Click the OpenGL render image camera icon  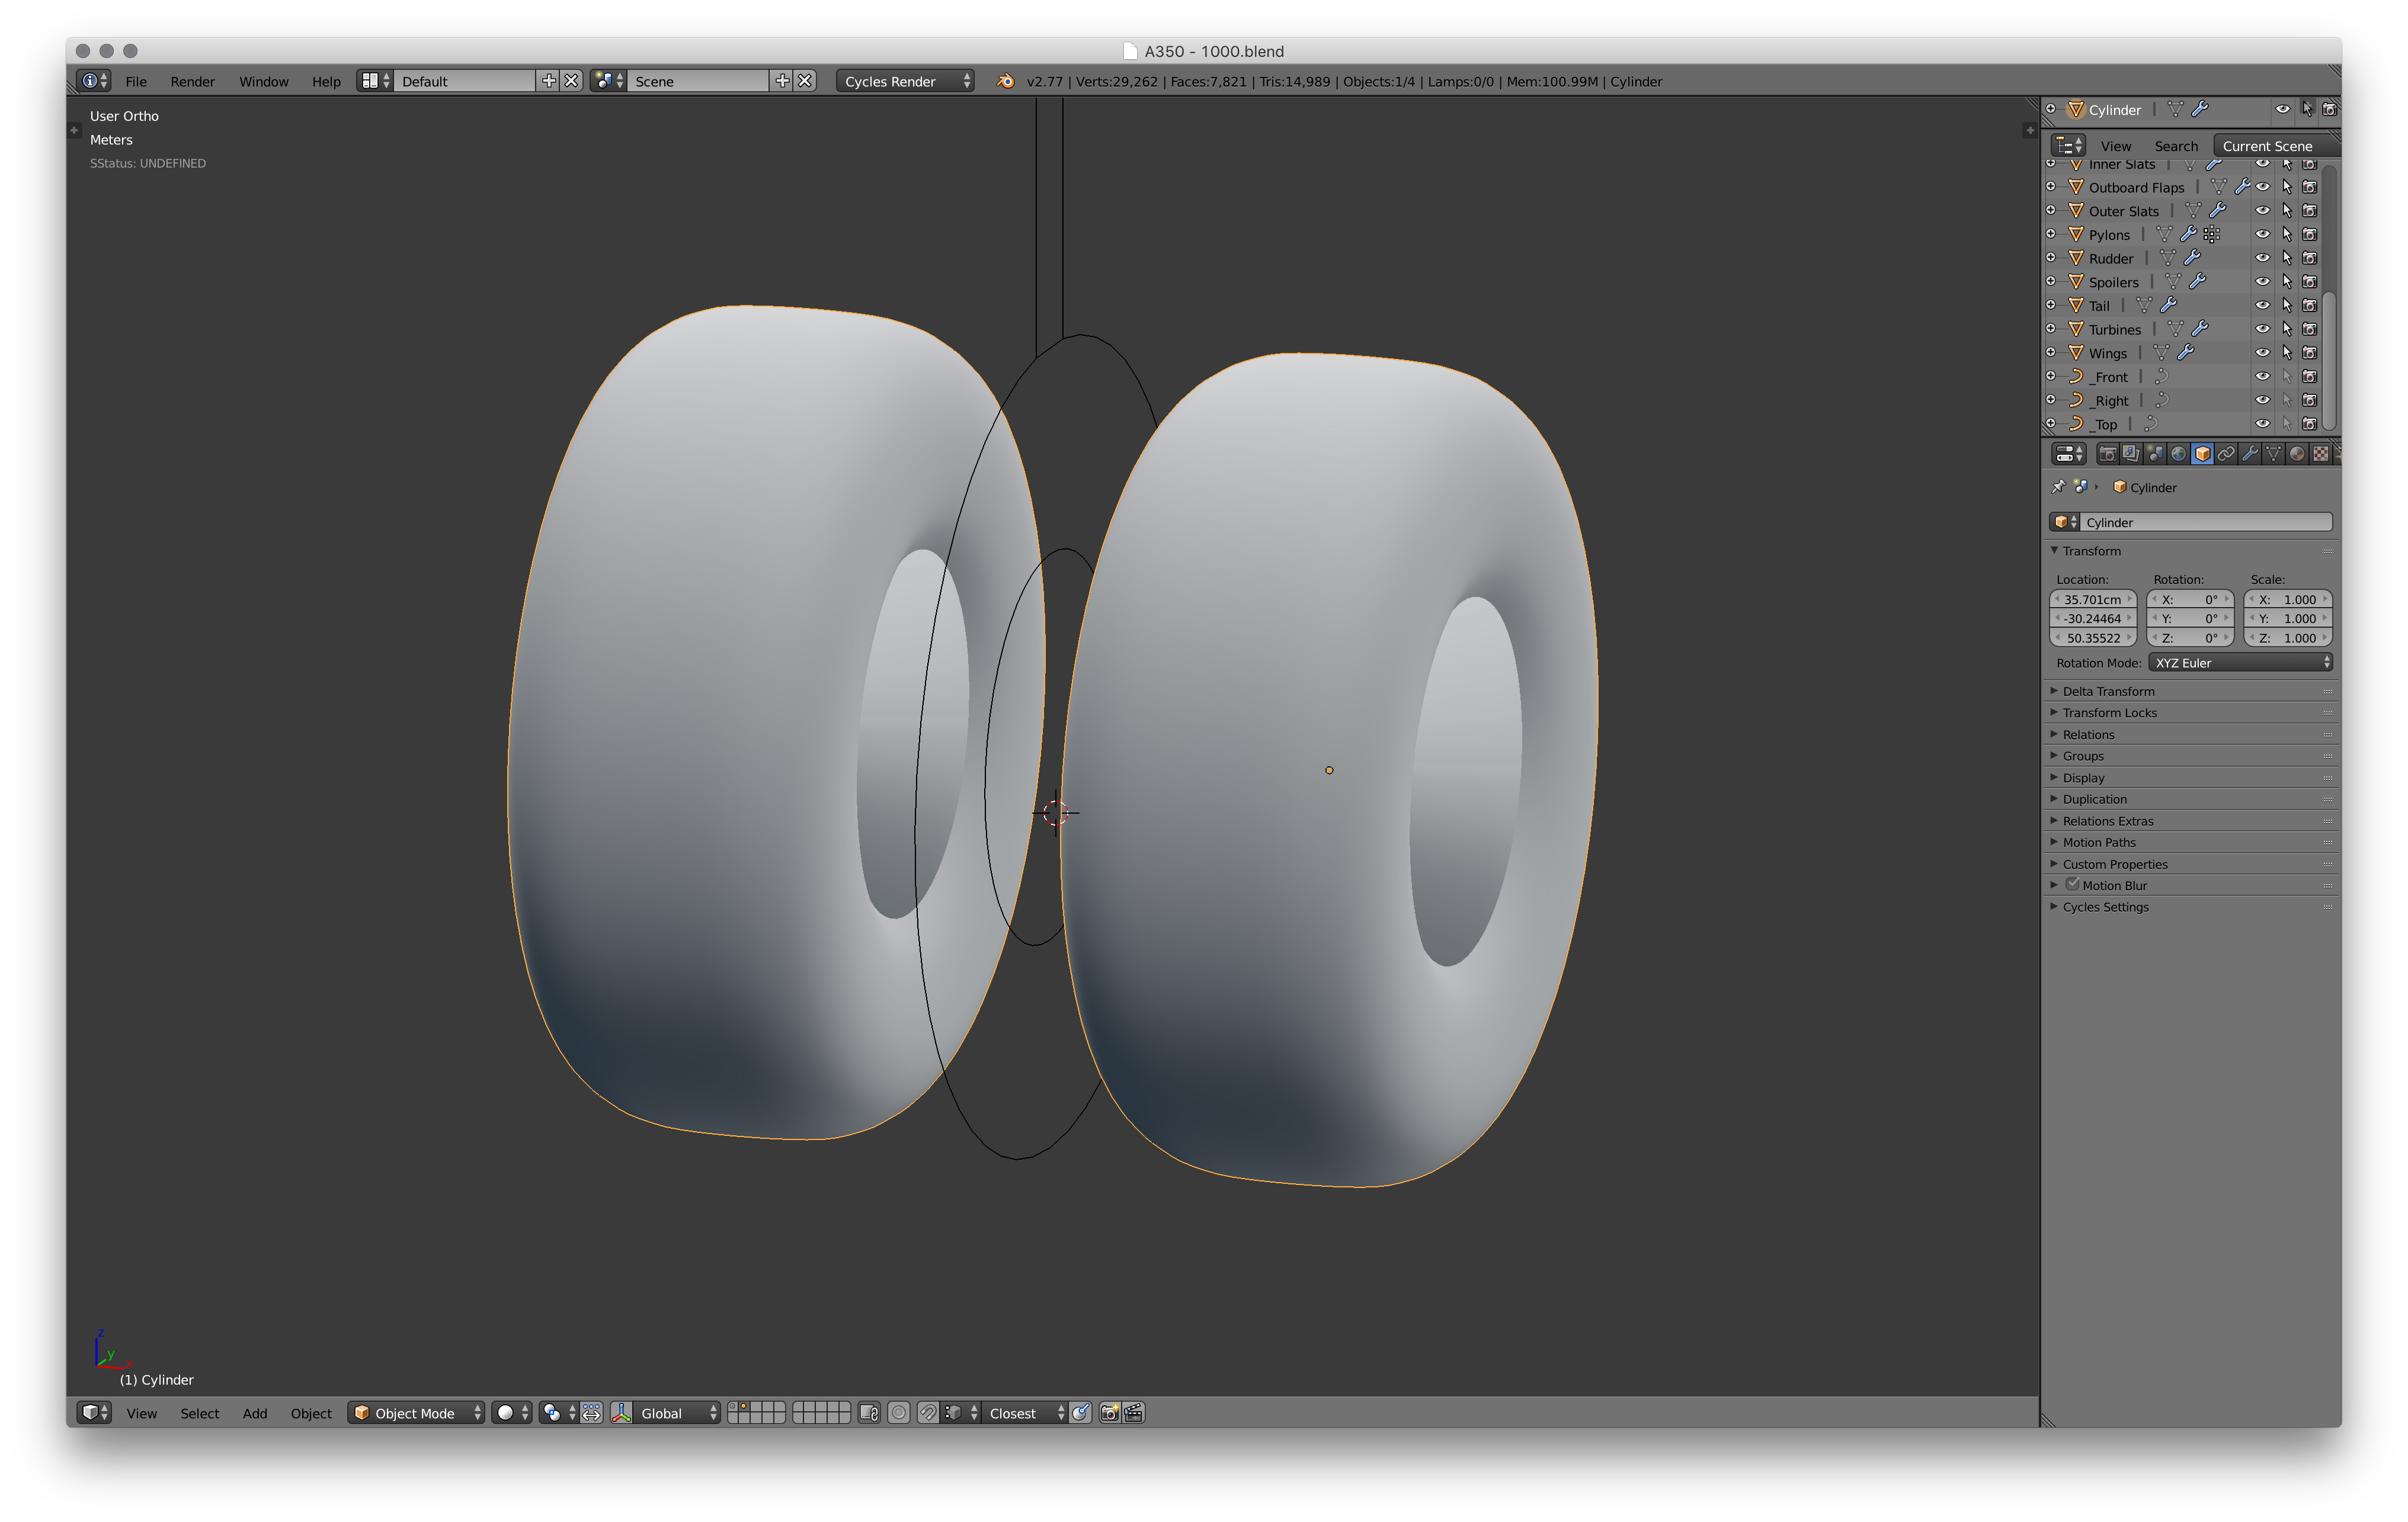(1109, 1412)
